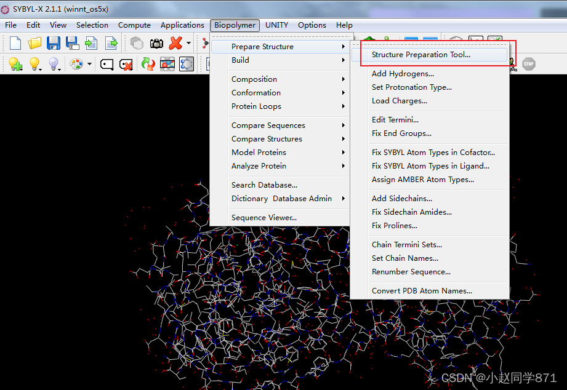
Task: Choose Fix End Groups...
Action: [430, 133]
